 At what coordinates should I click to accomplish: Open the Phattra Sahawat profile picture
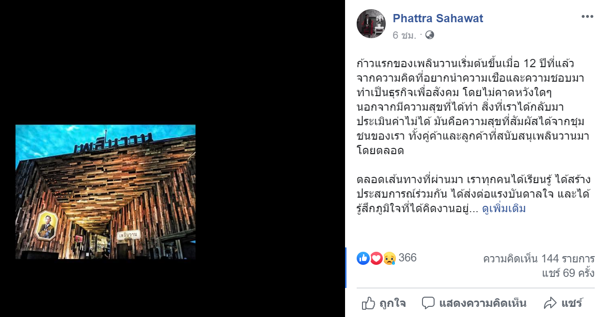(371, 24)
